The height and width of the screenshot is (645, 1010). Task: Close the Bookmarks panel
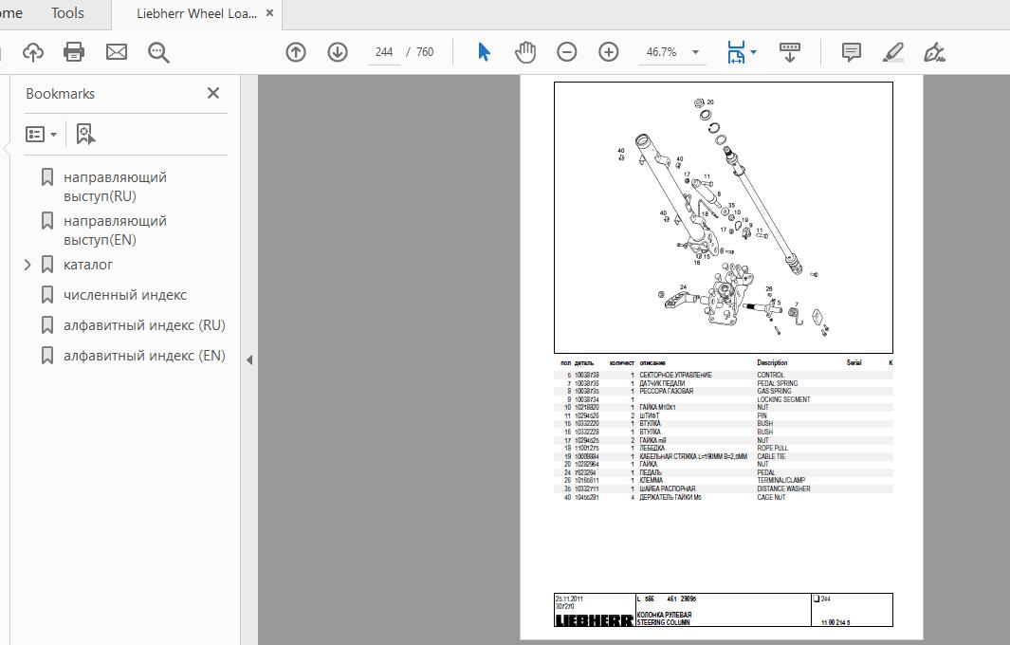(x=213, y=94)
